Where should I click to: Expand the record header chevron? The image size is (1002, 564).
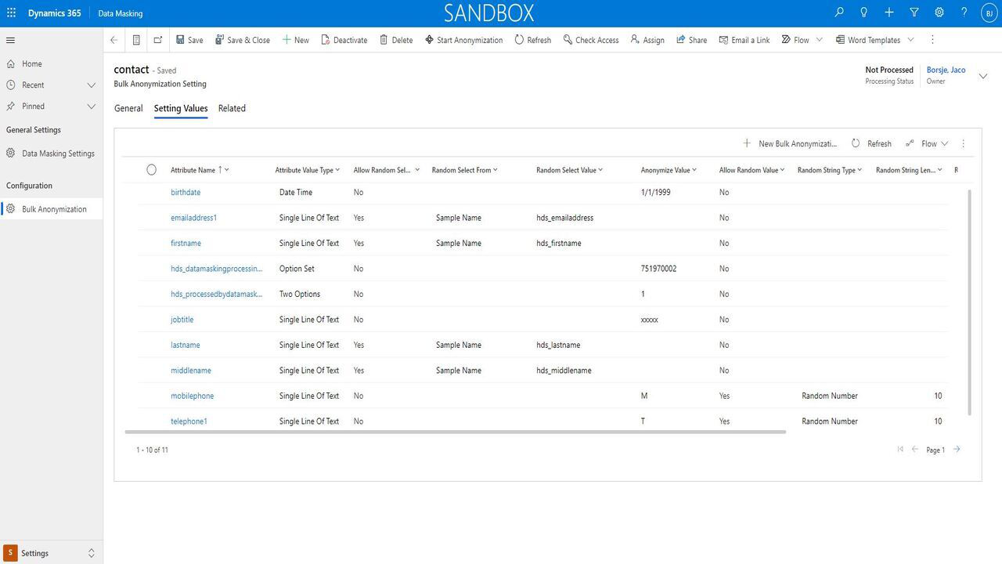point(983,76)
